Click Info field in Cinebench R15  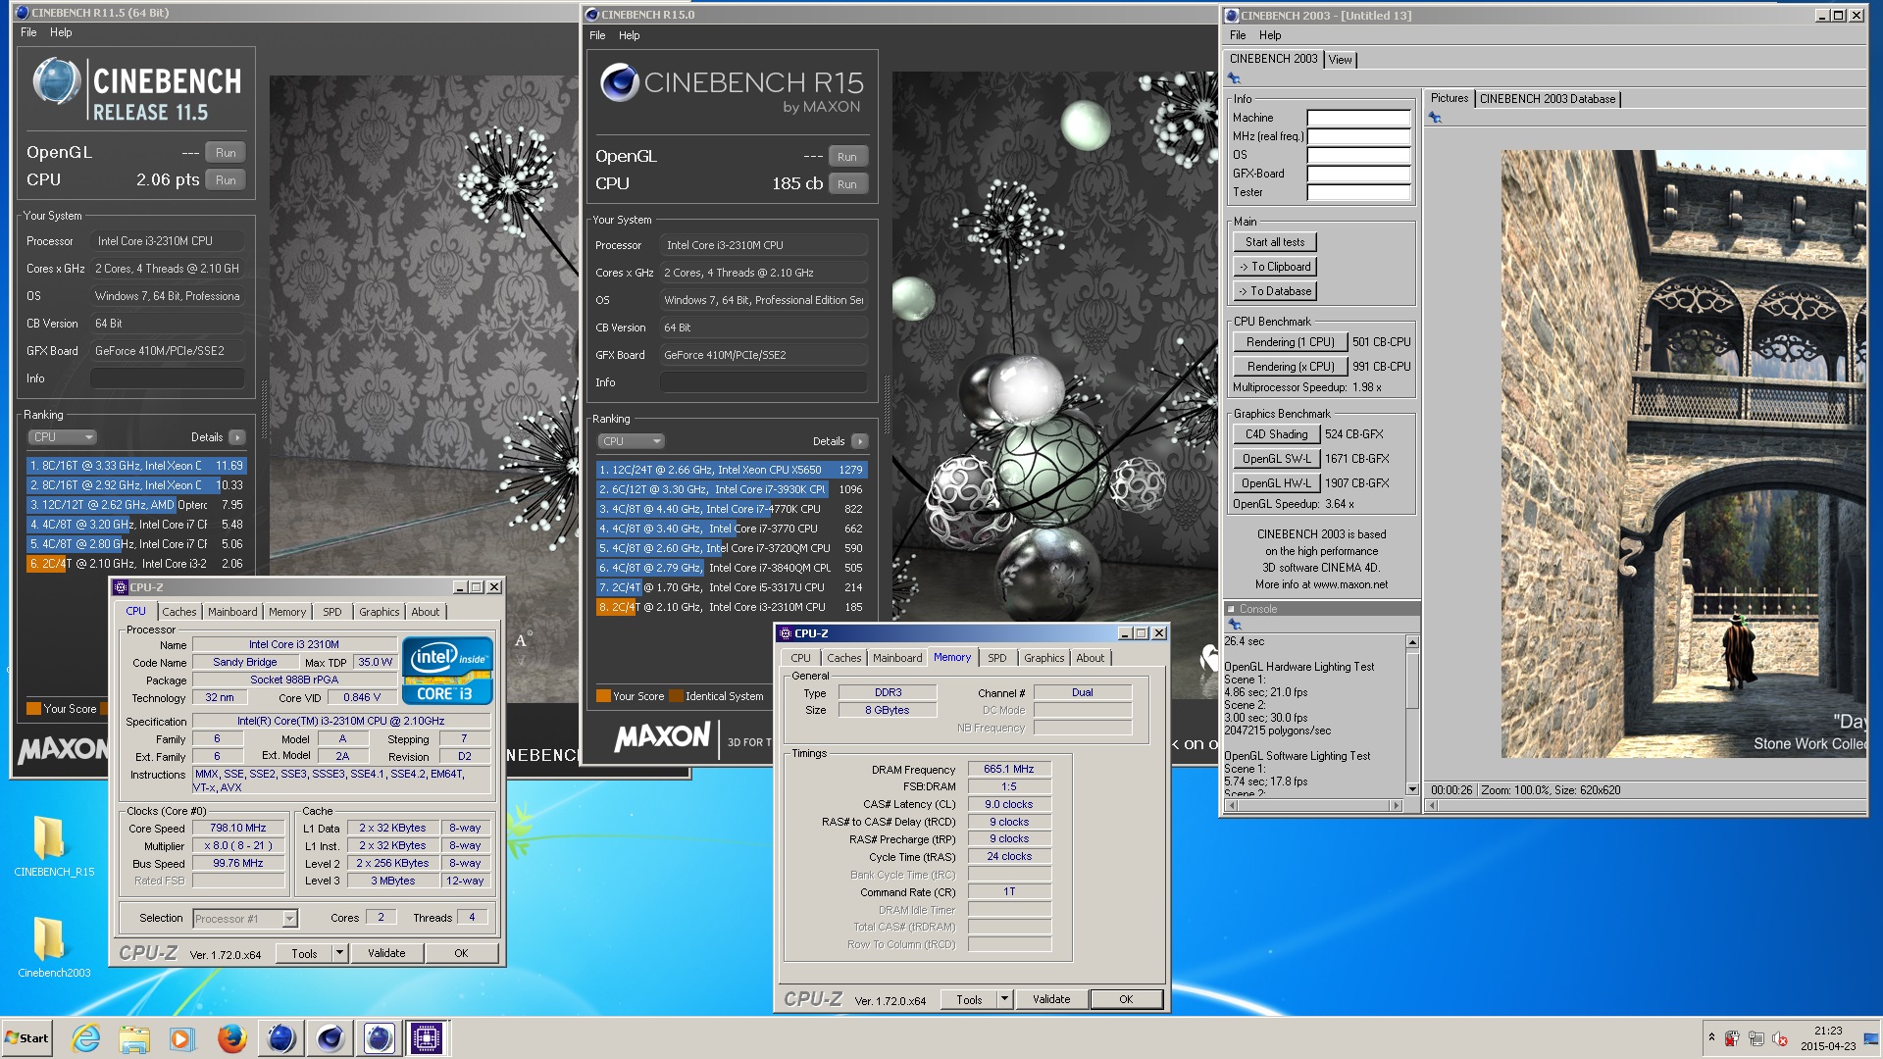763,382
